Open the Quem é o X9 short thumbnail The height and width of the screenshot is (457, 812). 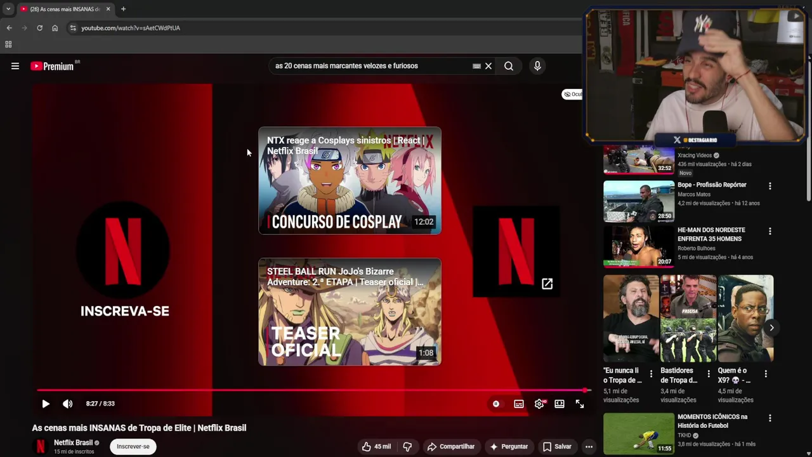tap(745, 319)
